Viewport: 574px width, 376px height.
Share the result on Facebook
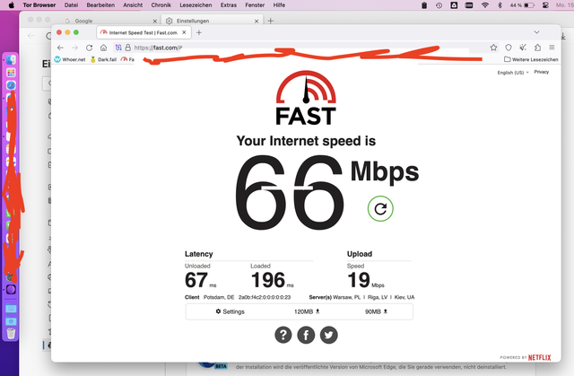[306, 335]
